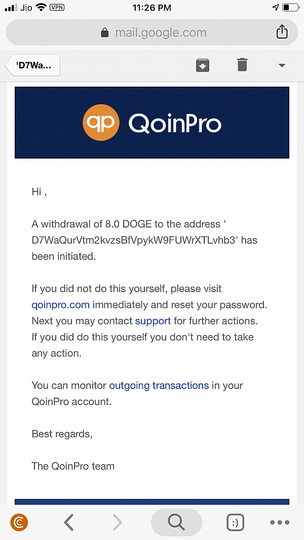Viewport: 304px width, 540px height.
Task: Tap the 11:26 PM clock
Action: 152,8
